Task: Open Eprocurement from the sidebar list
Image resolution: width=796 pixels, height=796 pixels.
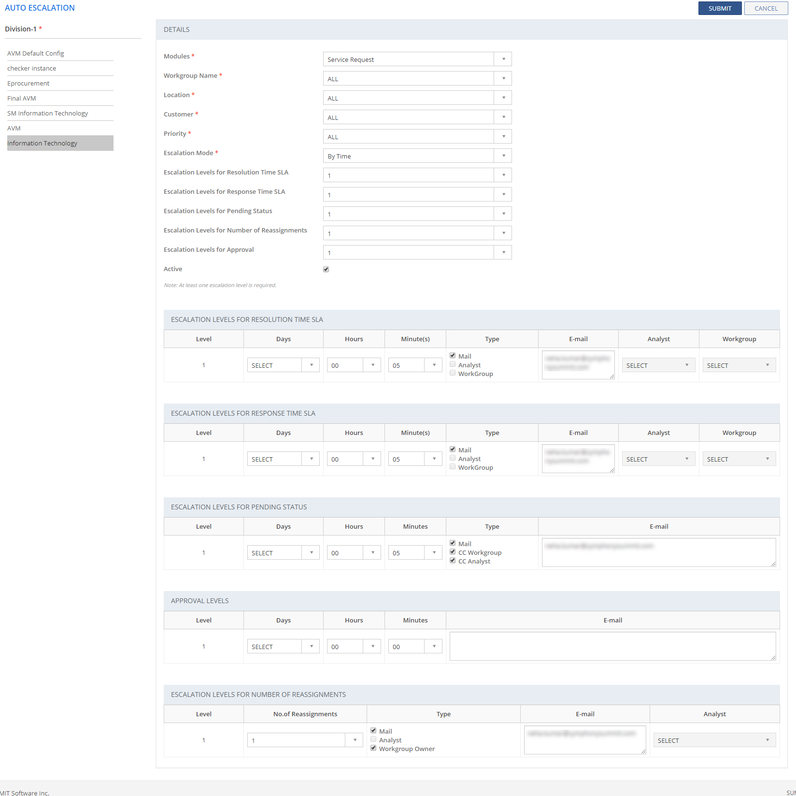Action: click(x=28, y=83)
